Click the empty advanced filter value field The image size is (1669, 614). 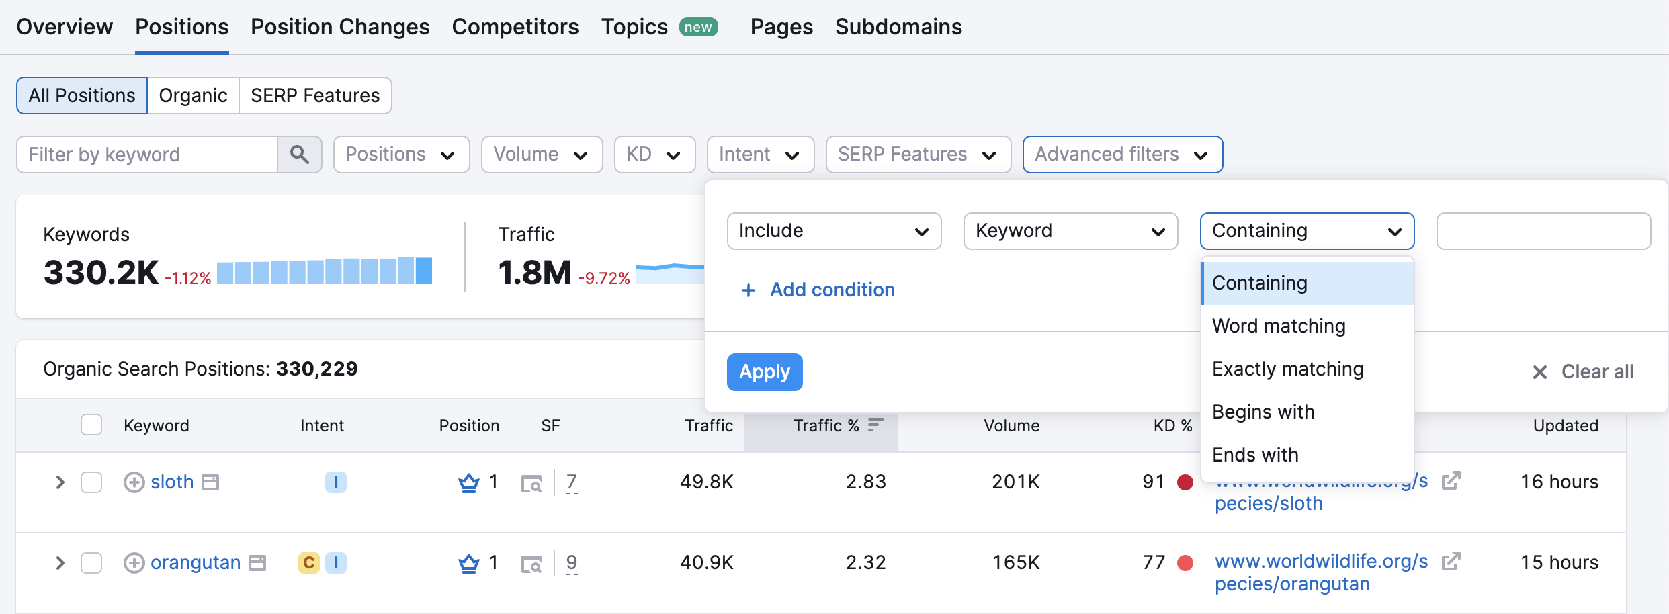(x=1543, y=231)
